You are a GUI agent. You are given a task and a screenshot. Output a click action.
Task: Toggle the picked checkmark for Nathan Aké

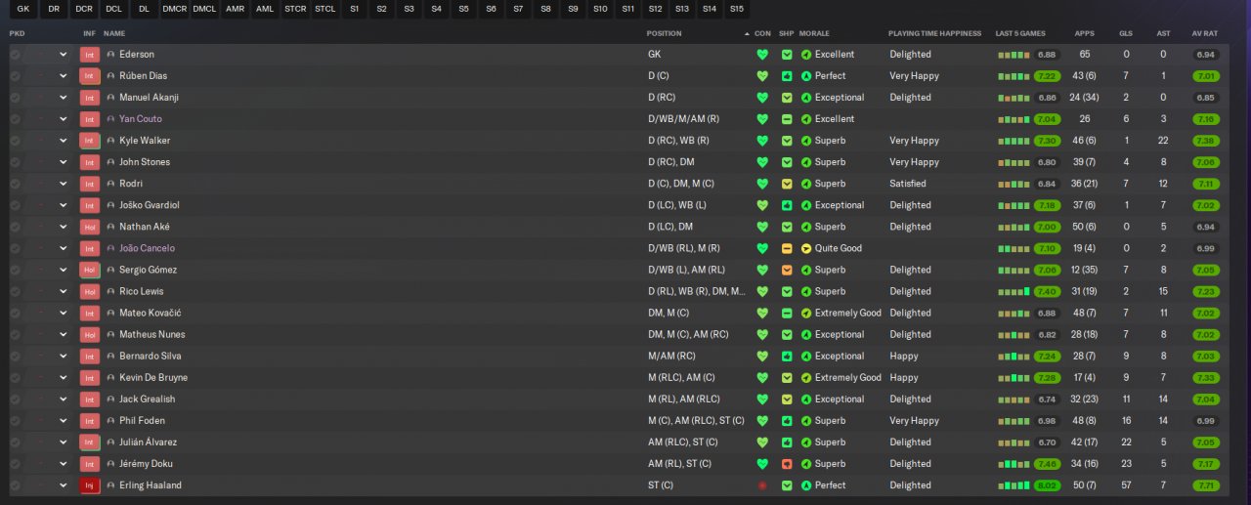[x=15, y=227]
